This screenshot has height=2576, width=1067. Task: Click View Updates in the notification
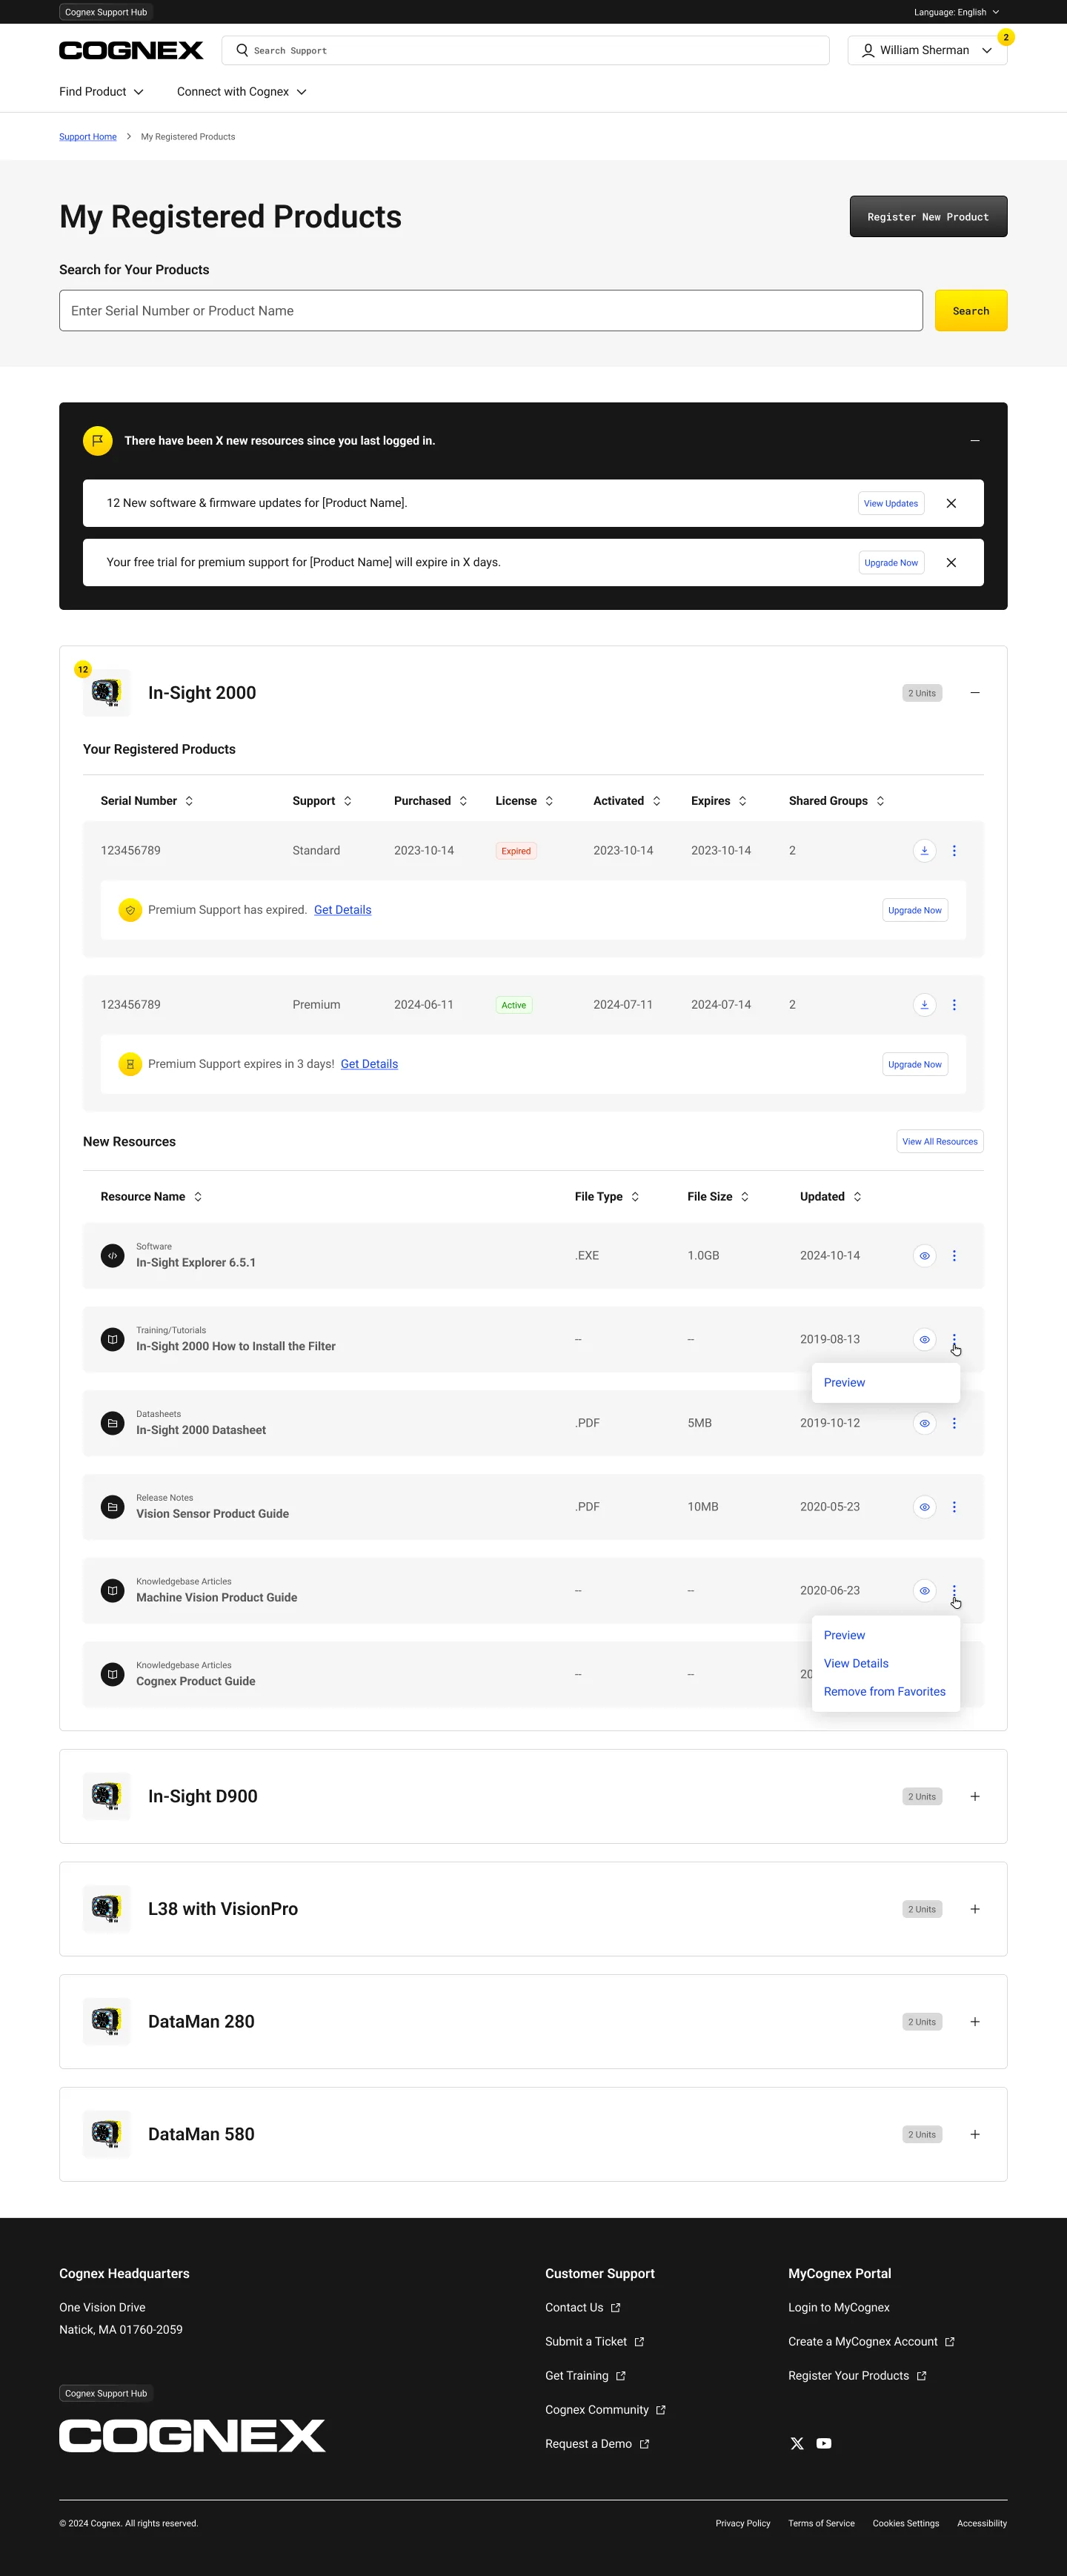(x=891, y=503)
